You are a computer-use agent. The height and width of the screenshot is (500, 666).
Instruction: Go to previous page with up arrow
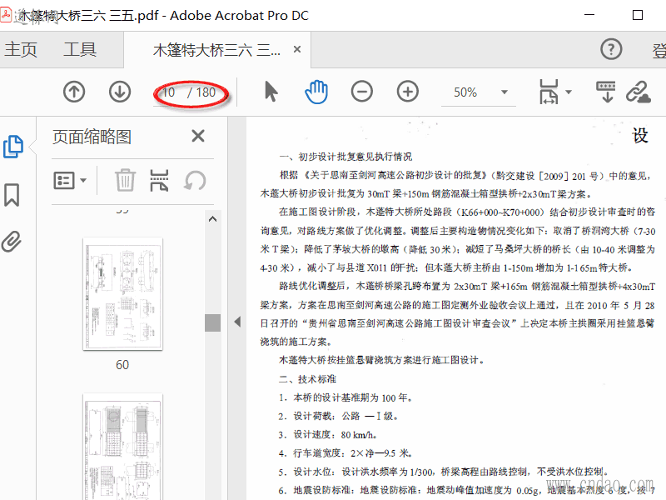coord(74,92)
